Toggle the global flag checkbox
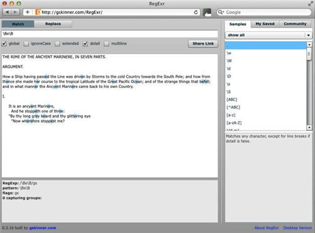 point(4,43)
